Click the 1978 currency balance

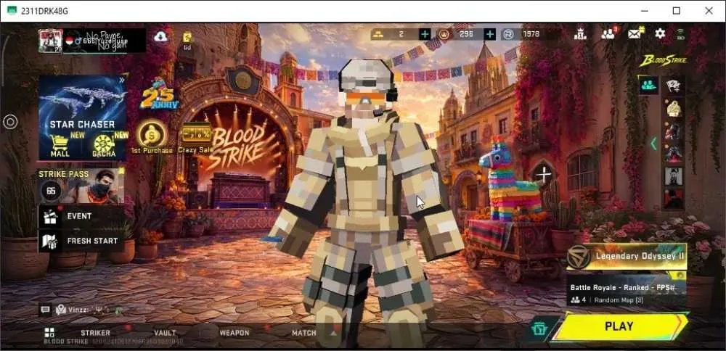pos(531,34)
